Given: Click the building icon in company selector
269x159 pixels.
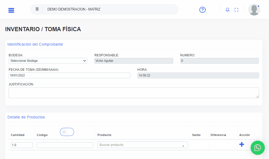Looking at the screenshot, I should [37, 9].
